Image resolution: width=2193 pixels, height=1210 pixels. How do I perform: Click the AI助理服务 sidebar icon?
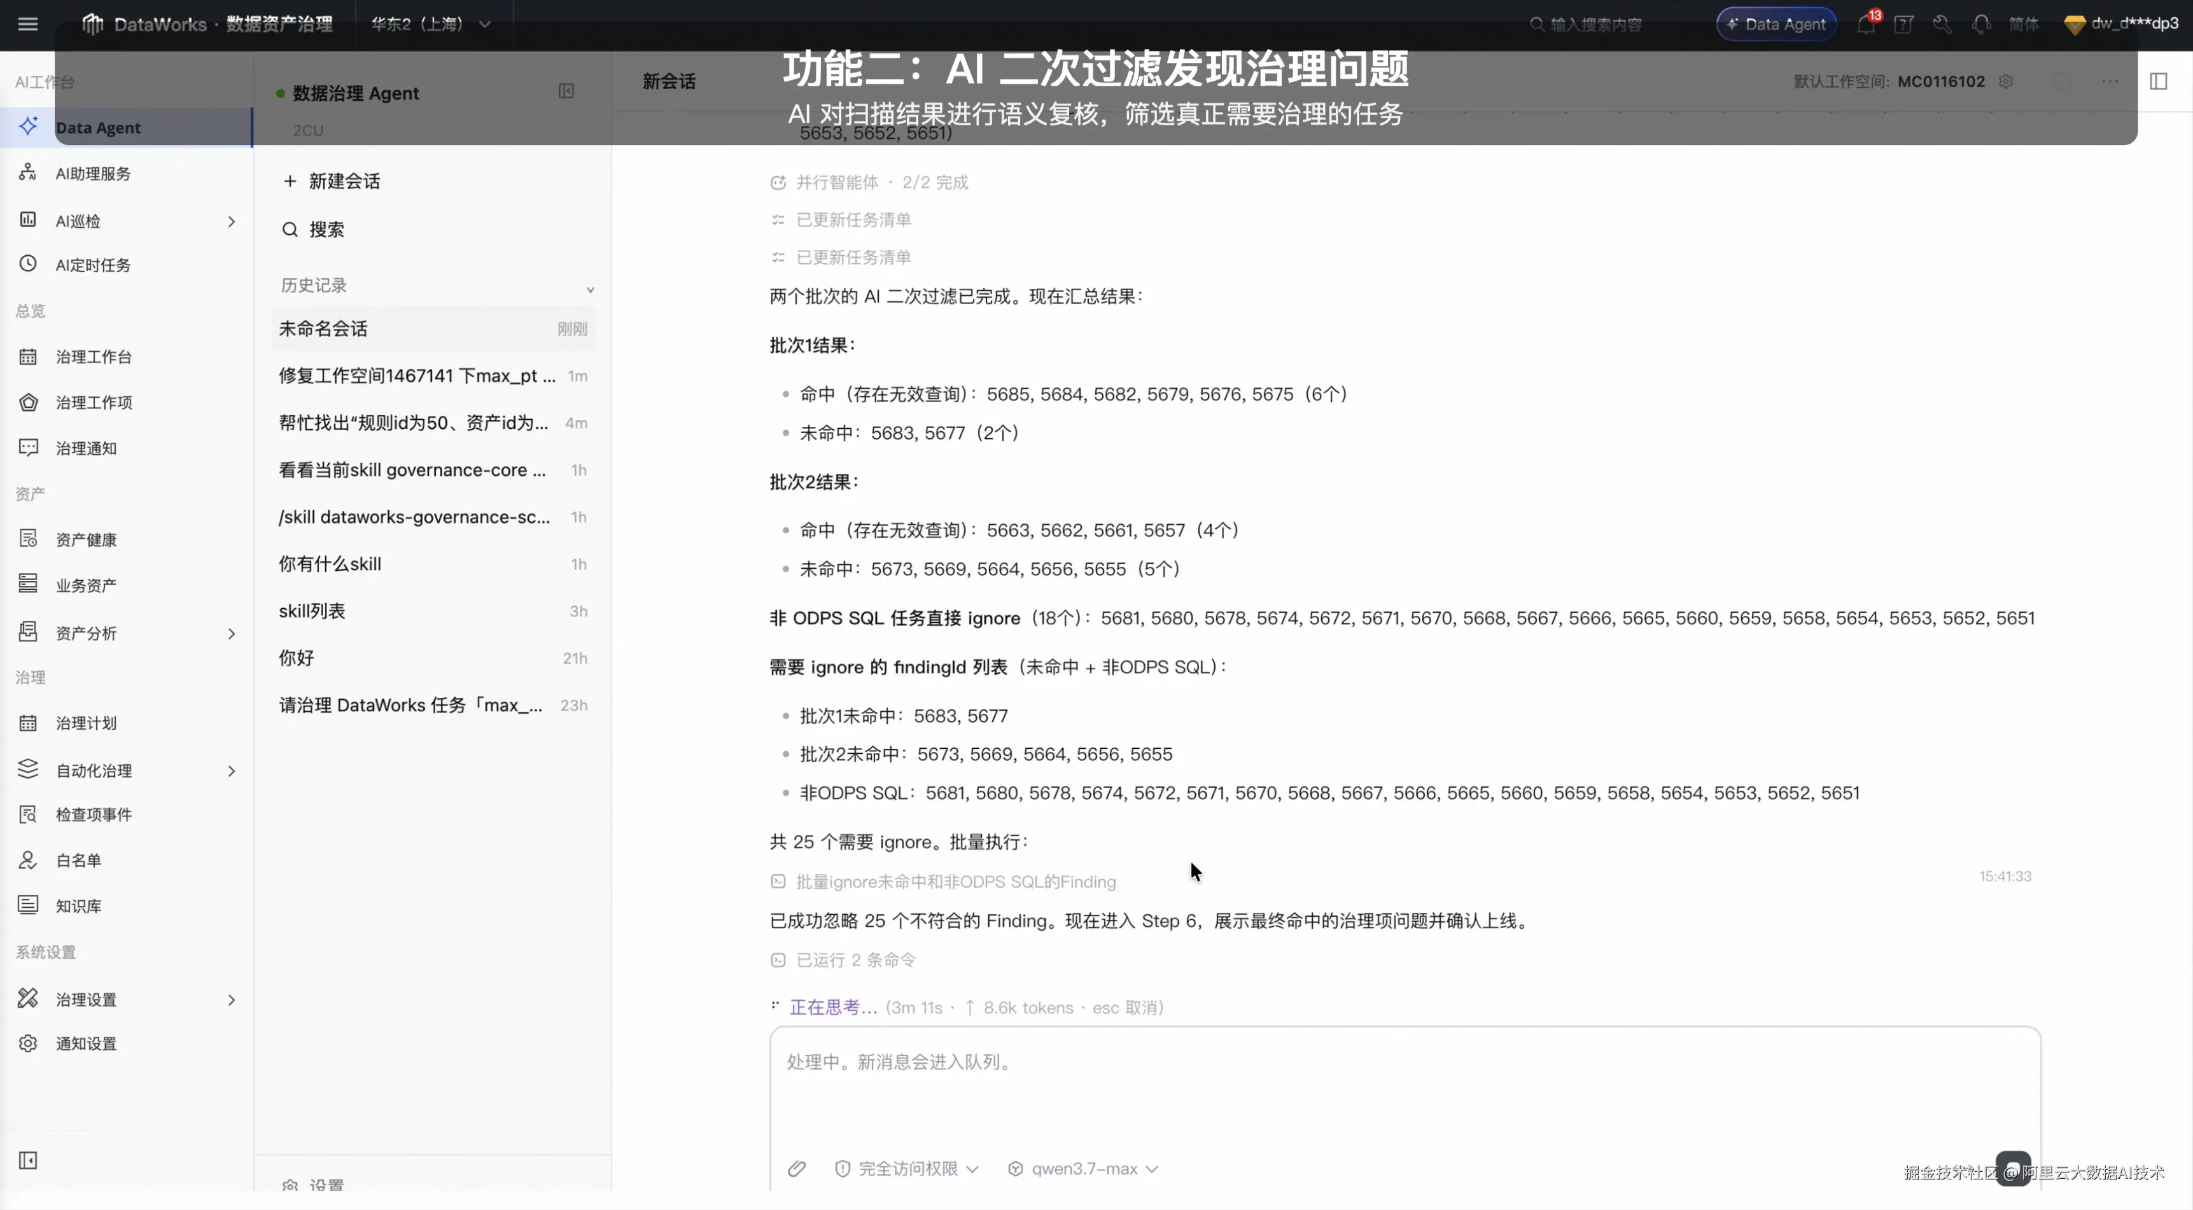click(28, 173)
